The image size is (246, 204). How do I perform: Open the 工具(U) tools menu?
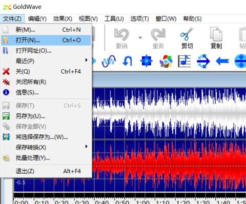point(114,18)
